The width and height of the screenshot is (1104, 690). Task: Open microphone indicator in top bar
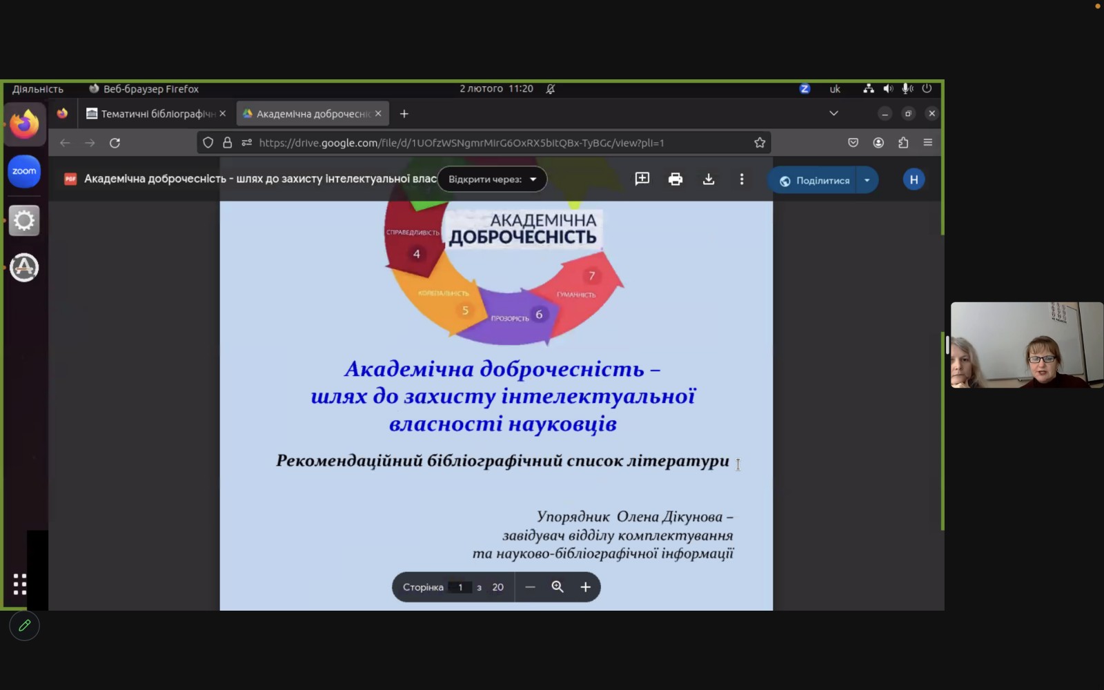point(907,89)
